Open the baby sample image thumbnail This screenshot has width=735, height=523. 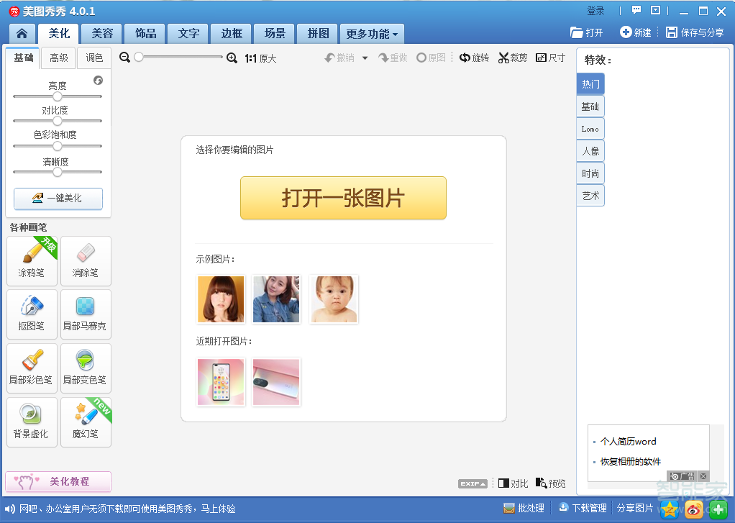334,299
